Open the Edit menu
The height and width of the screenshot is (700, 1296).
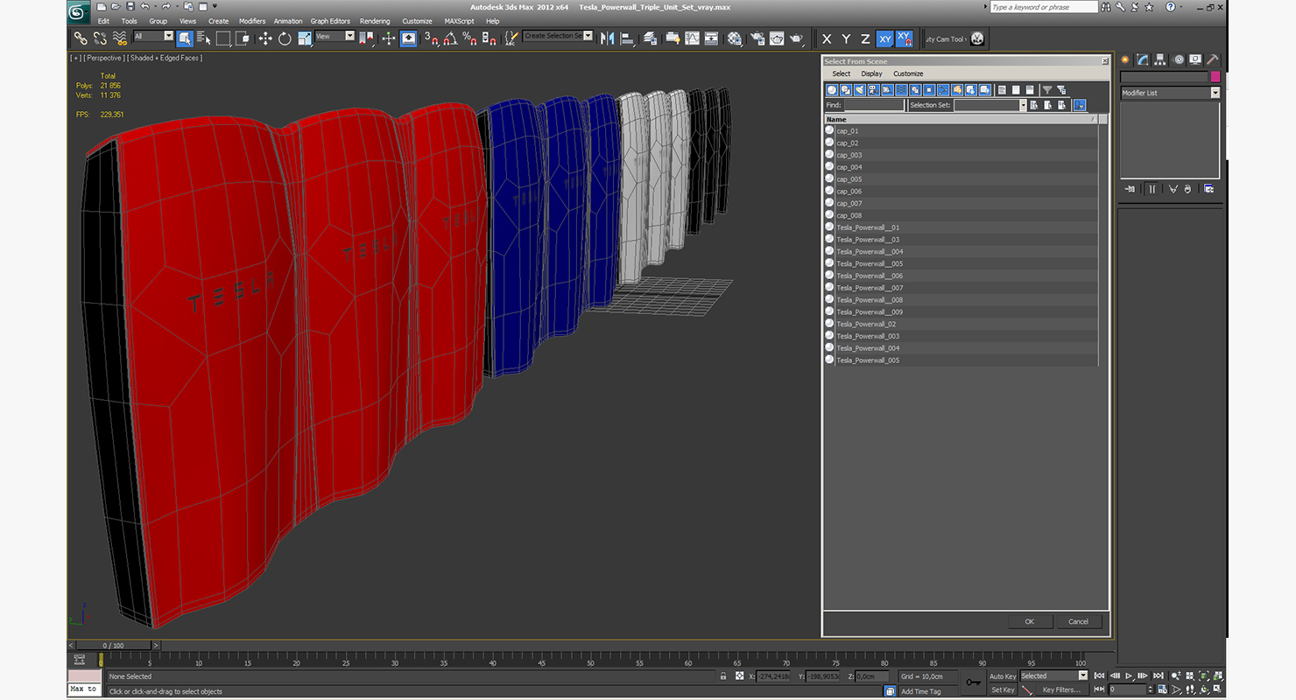point(103,21)
